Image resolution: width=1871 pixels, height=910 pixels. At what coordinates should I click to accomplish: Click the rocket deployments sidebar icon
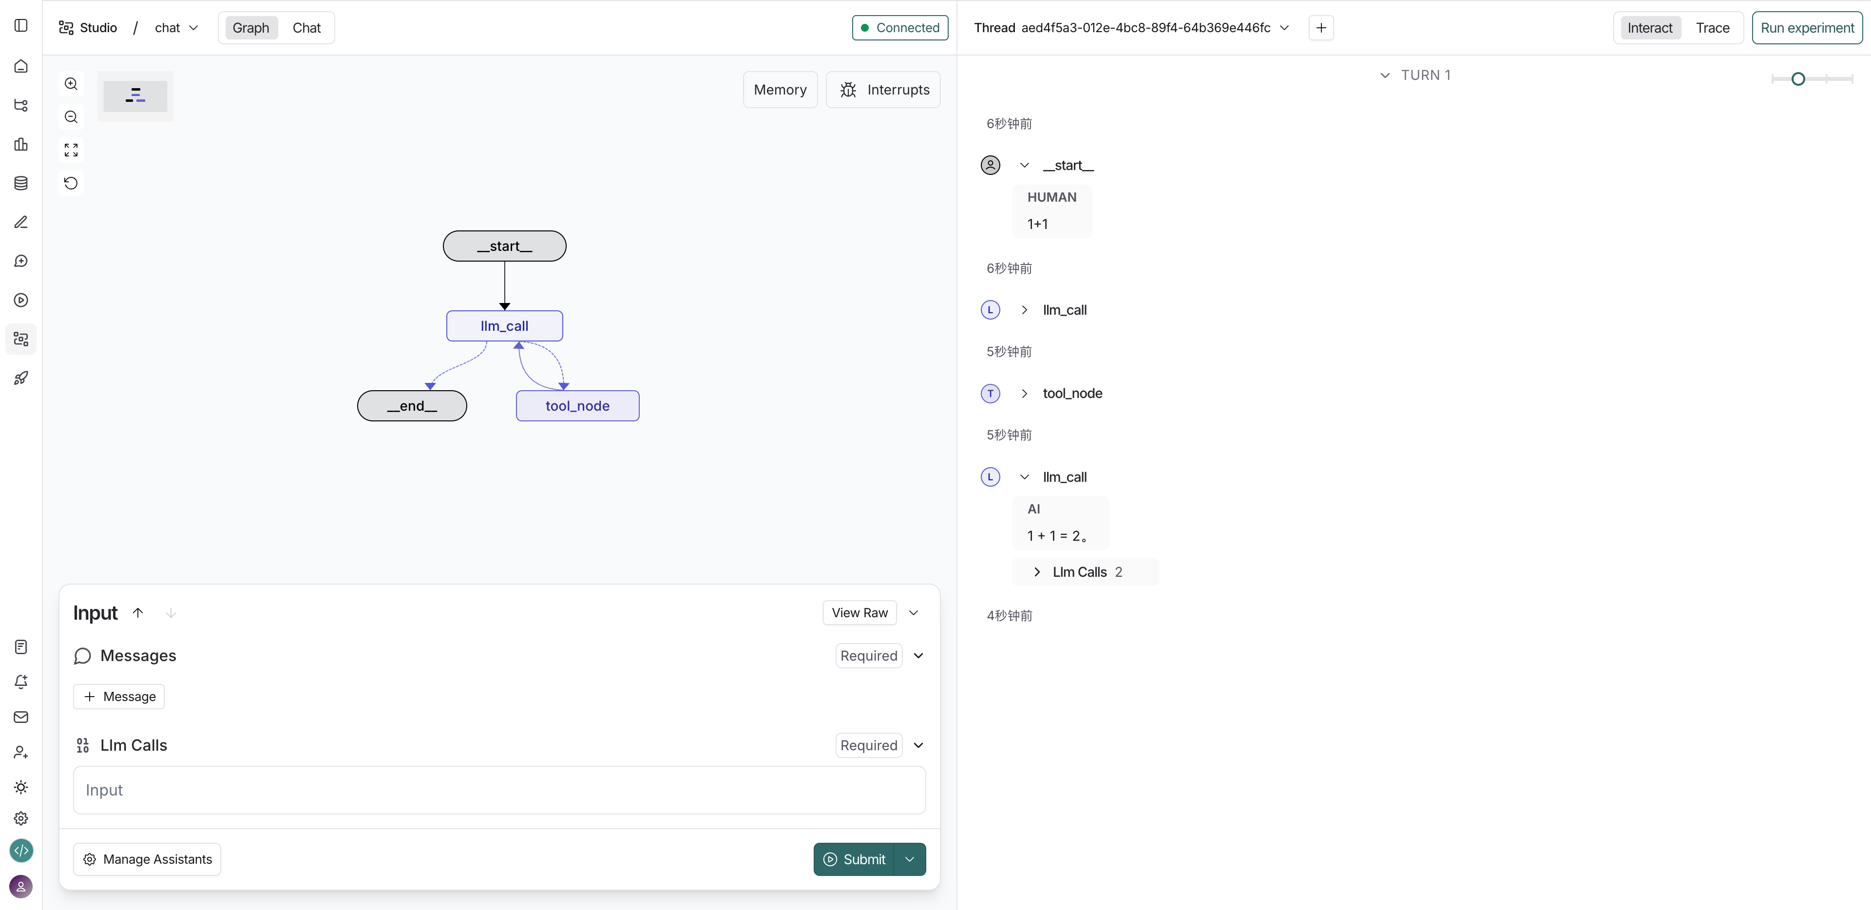(x=21, y=379)
